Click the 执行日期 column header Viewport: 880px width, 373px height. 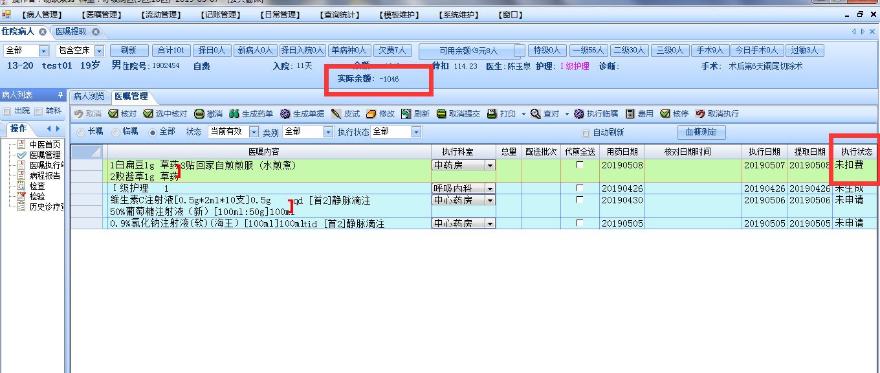coord(764,152)
